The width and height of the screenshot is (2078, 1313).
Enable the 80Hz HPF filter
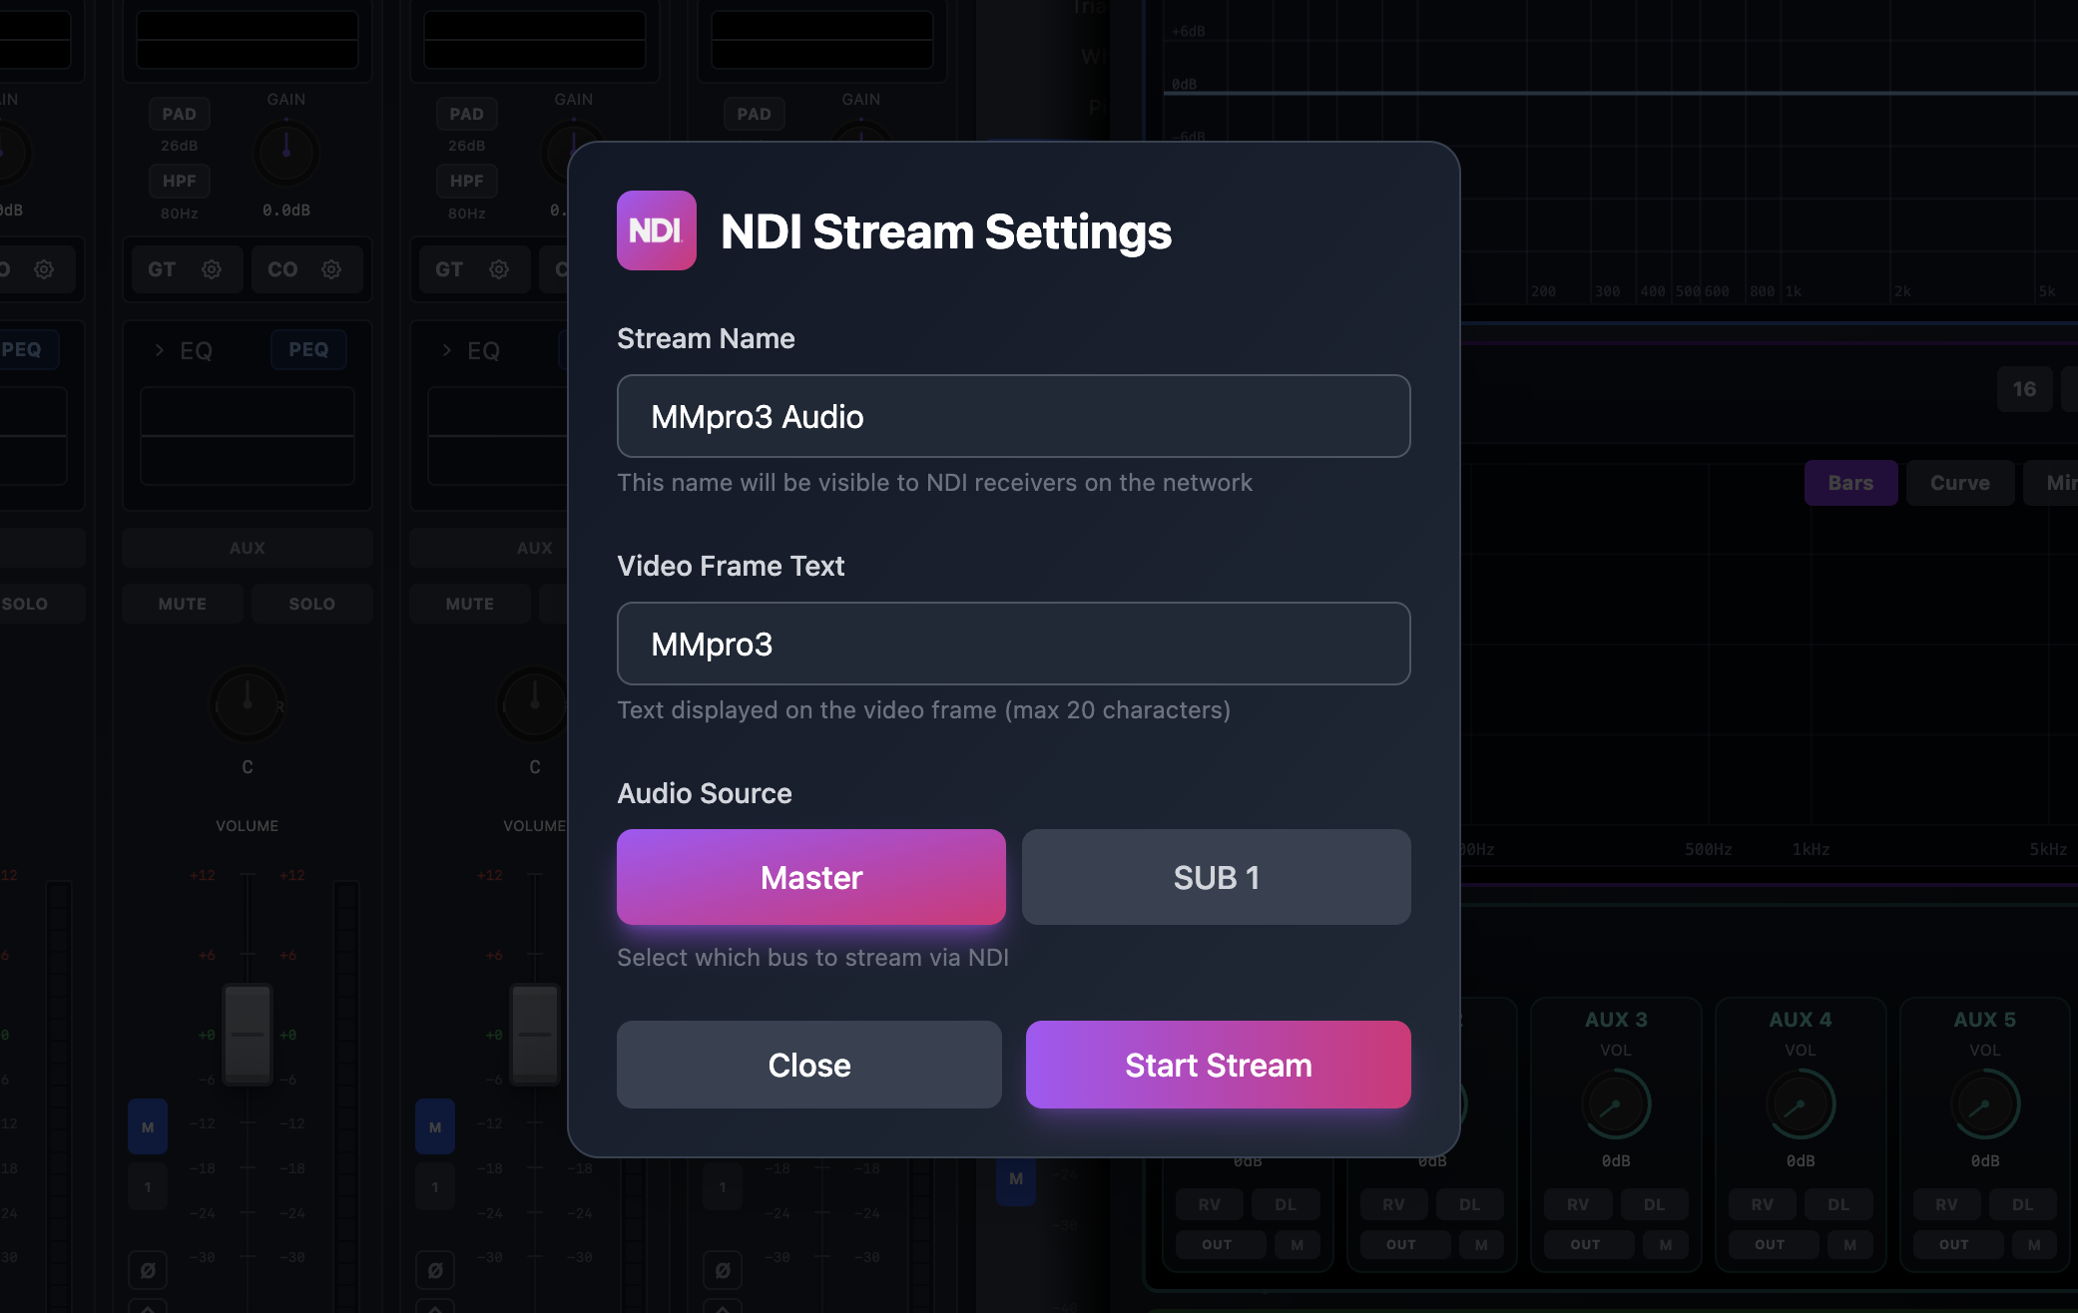(180, 181)
